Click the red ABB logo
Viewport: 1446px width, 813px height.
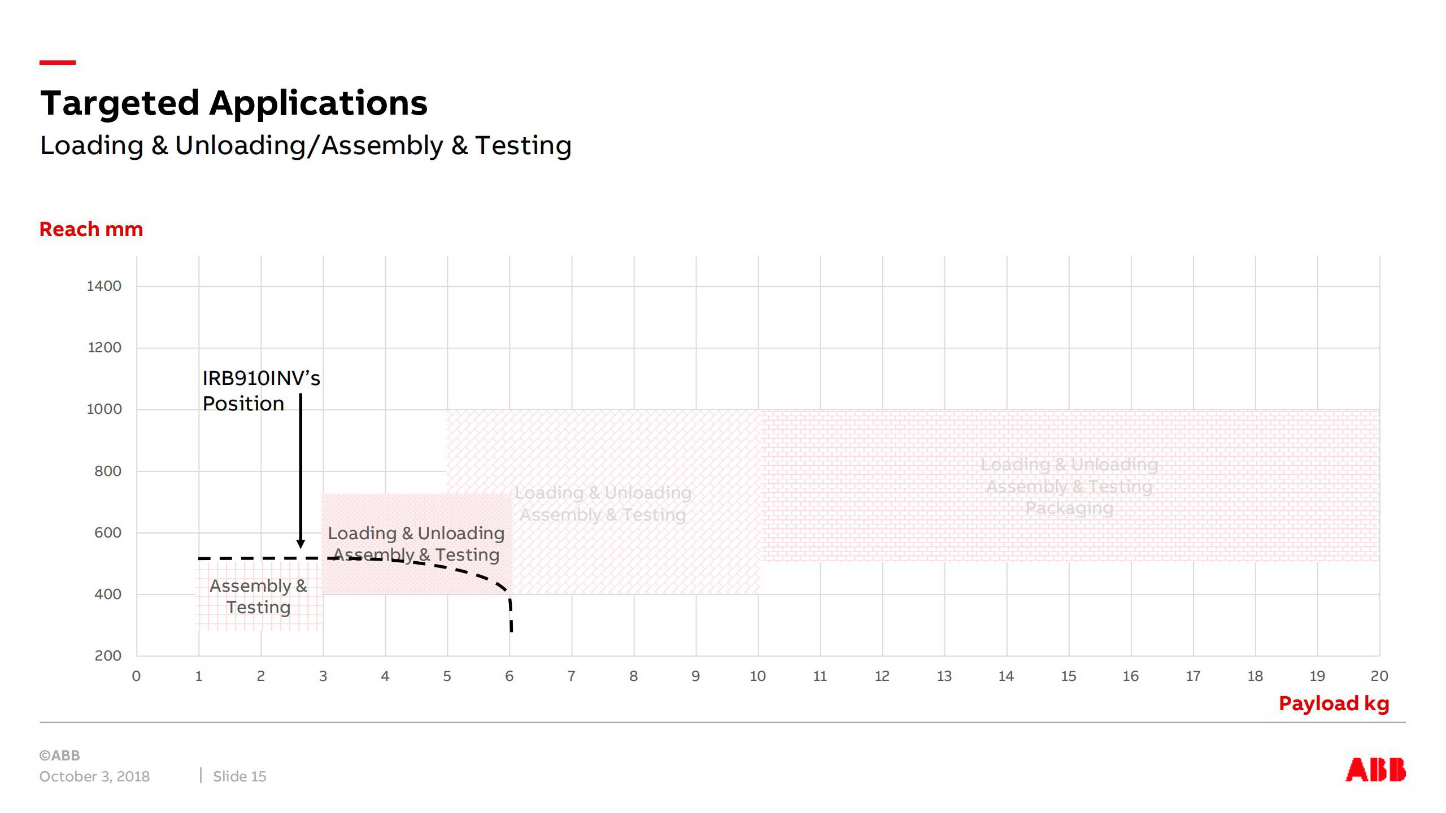coord(1375,770)
